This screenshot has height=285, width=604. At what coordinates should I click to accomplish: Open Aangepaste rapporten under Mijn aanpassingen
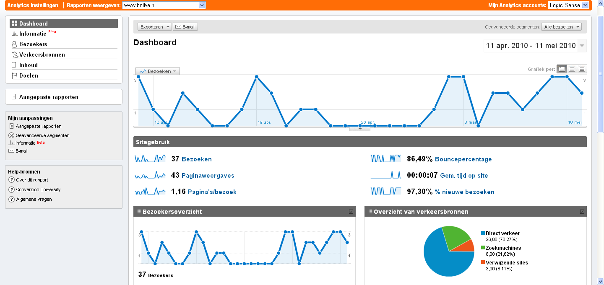(x=39, y=126)
